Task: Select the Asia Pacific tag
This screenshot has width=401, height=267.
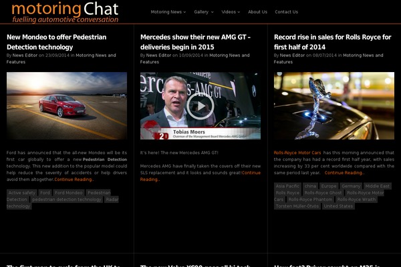Action: tap(287, 186)
